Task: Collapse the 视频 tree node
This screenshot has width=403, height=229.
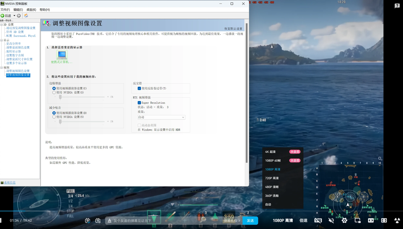Action: (x=2, y=68)
